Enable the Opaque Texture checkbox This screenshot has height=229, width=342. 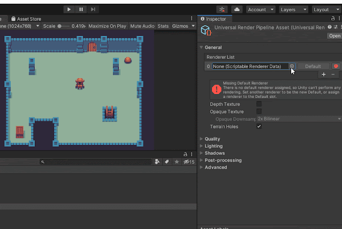[259, 111]
